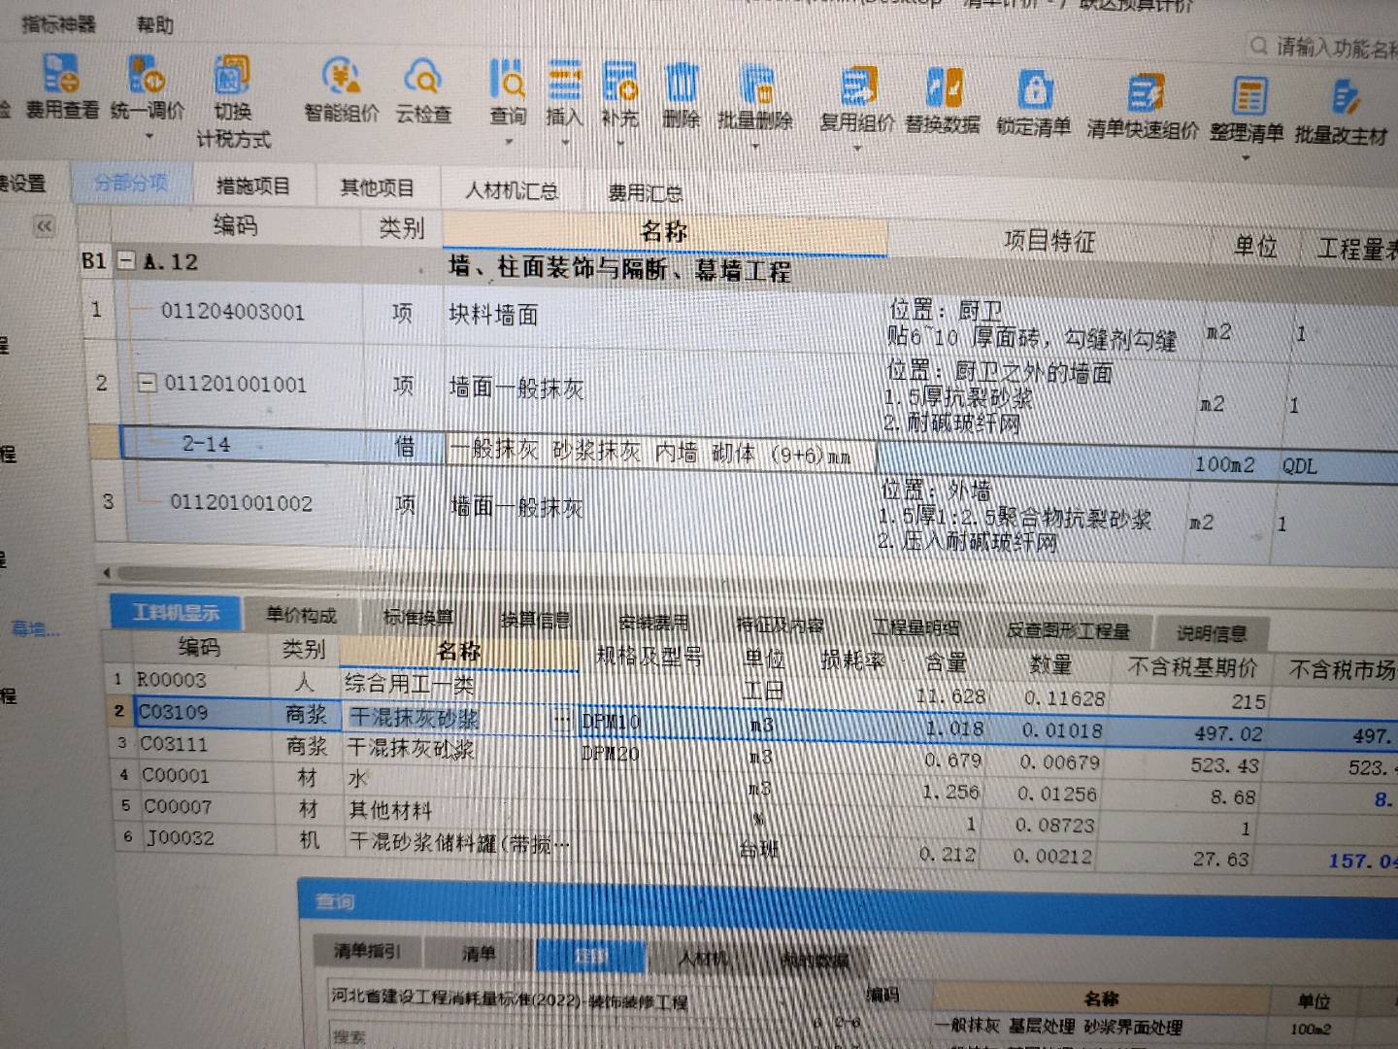Switch to the 其他项目 tab
1398x1049 pixels.
point(377,187)
